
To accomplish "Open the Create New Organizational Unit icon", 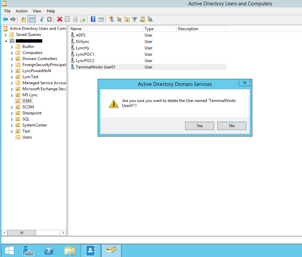I will click(x=127, y=19).
